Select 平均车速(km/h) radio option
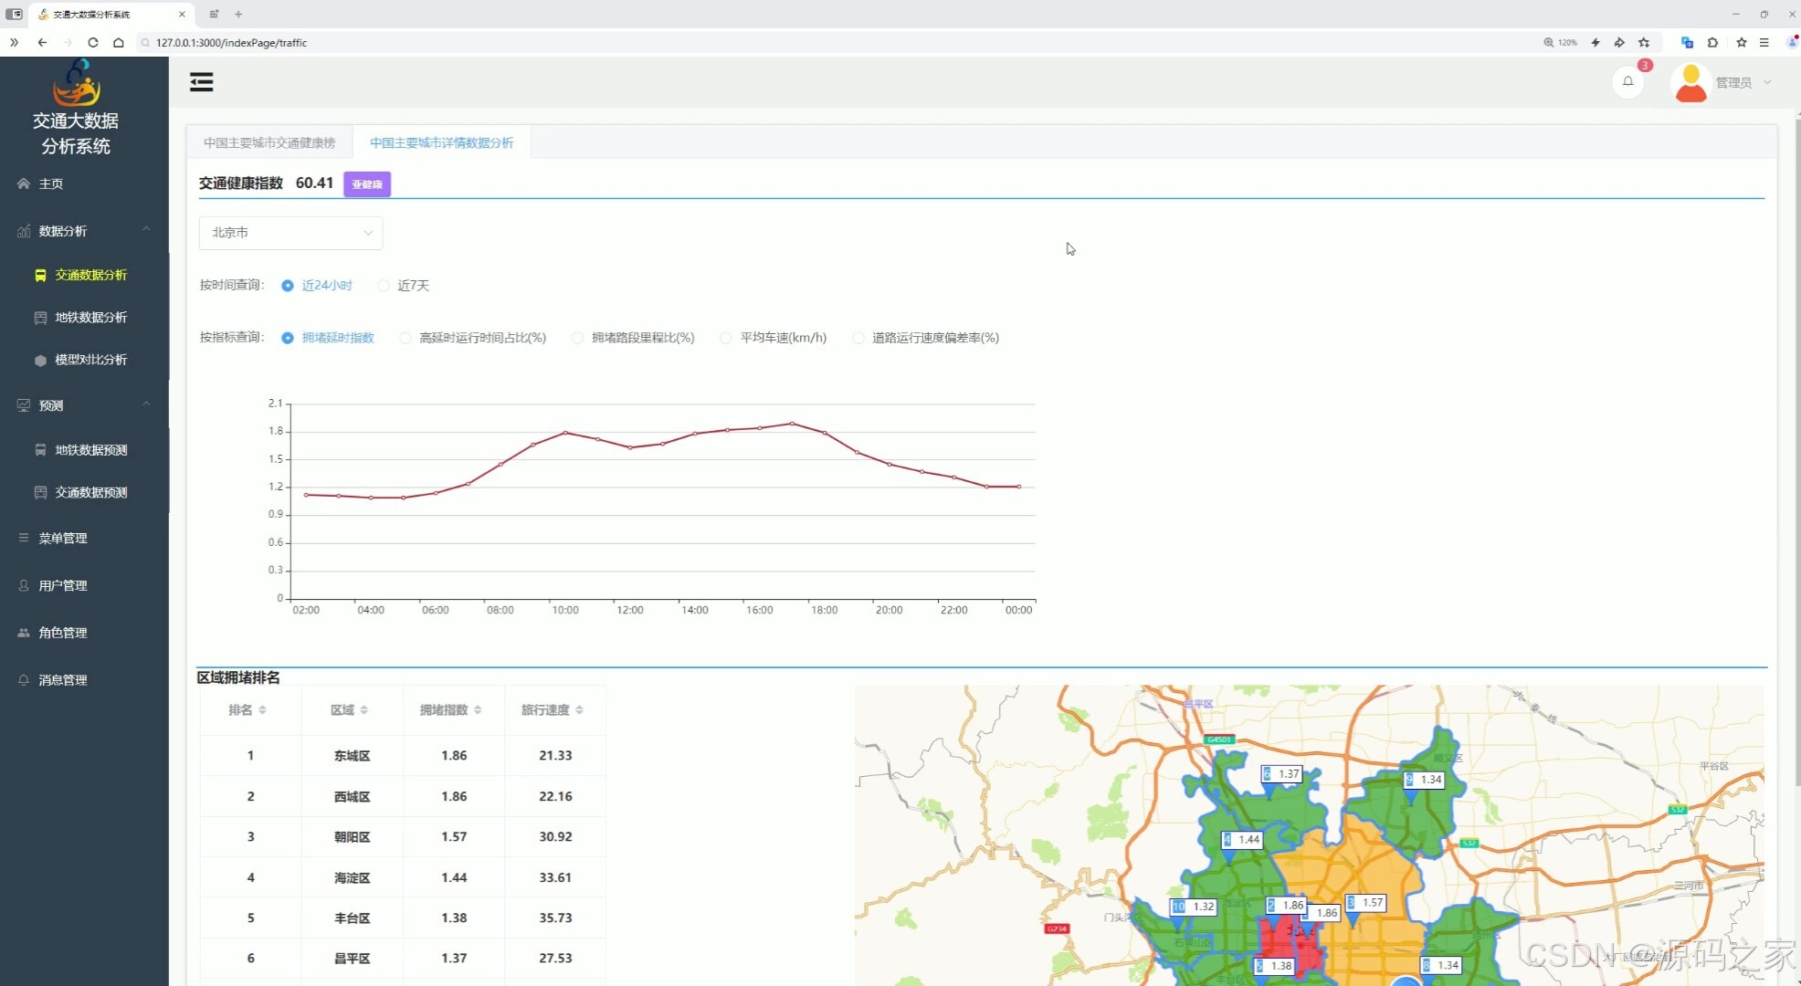 click(726, 338)
